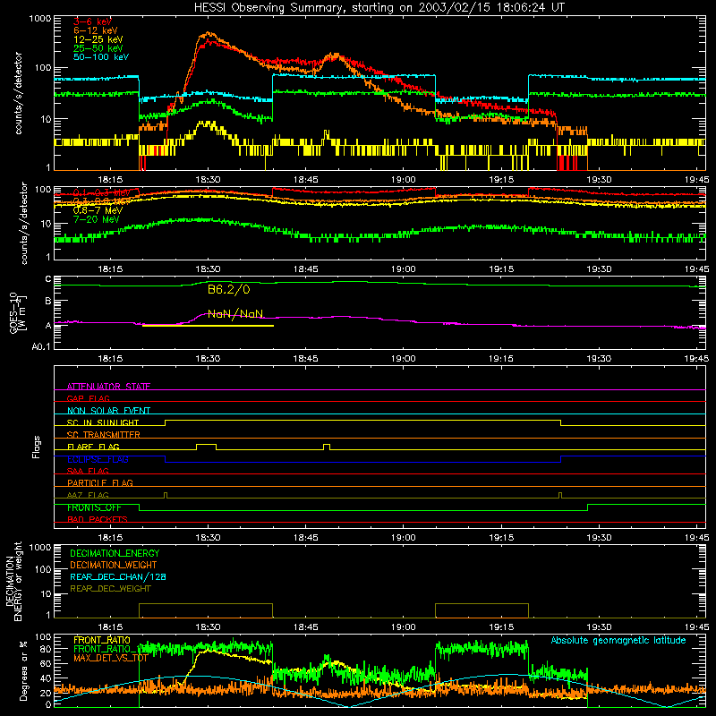
Task: Click the SAA_FLAG label
Action: 88,471
